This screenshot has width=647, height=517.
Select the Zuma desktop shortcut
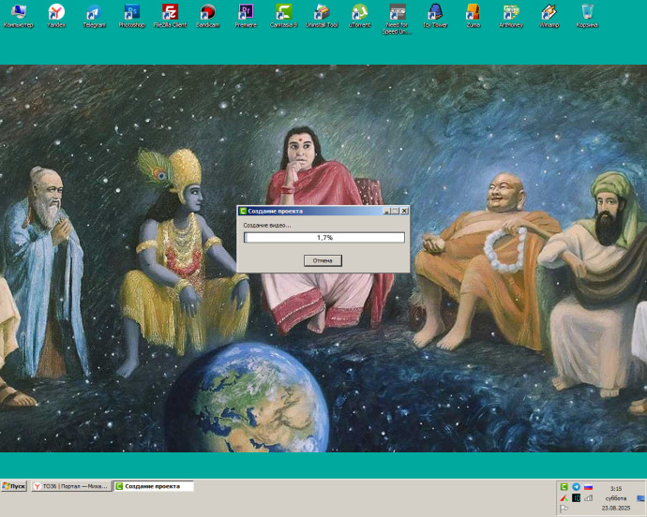pos(474,16)
